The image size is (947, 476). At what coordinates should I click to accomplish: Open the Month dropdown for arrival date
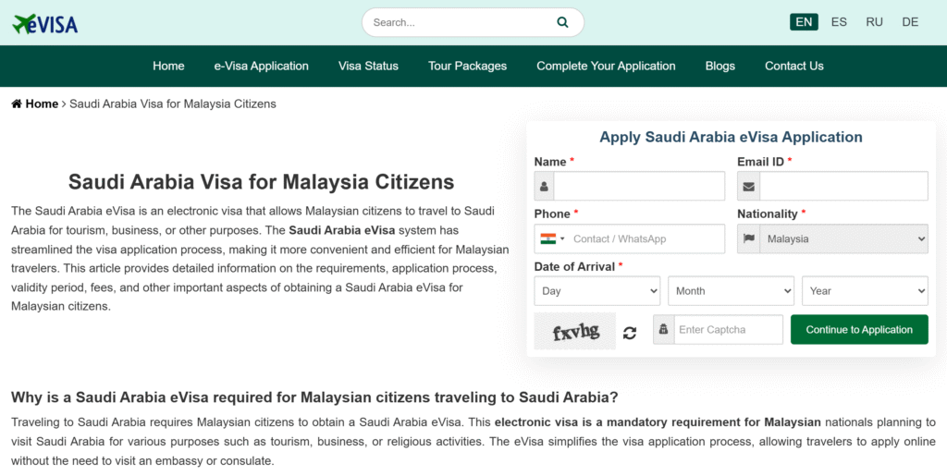click(x=731, y=291)
